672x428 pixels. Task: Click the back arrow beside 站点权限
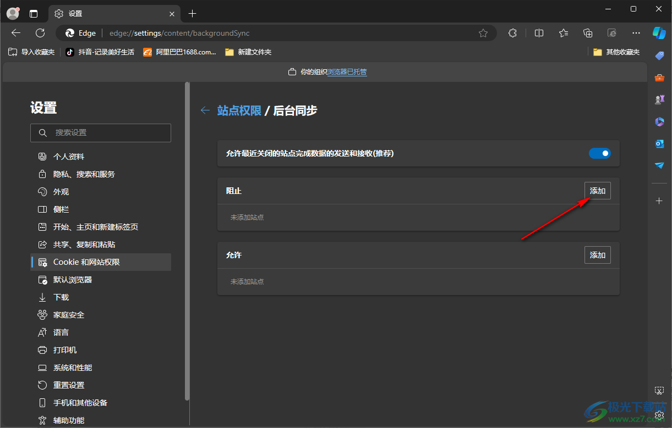click(x=205, y=110)
